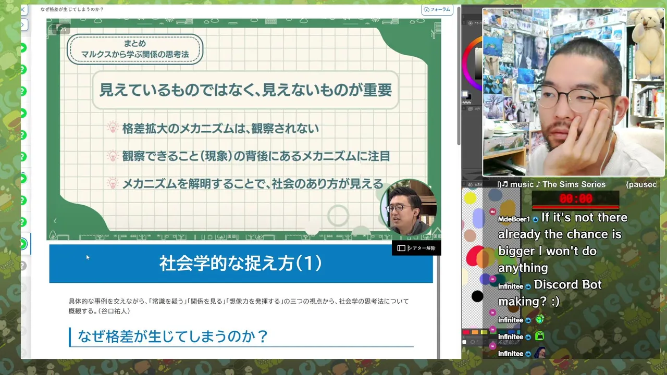667x375 pixels.
Task: Select the gray unfinished lesson circle in sidebar
Action: click(23, 266)
